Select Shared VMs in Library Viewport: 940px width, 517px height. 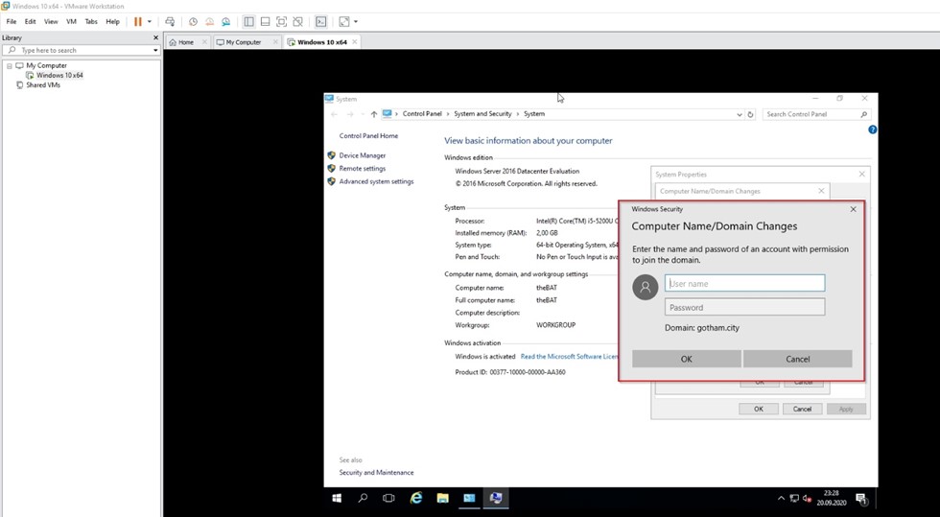[42, 85]
